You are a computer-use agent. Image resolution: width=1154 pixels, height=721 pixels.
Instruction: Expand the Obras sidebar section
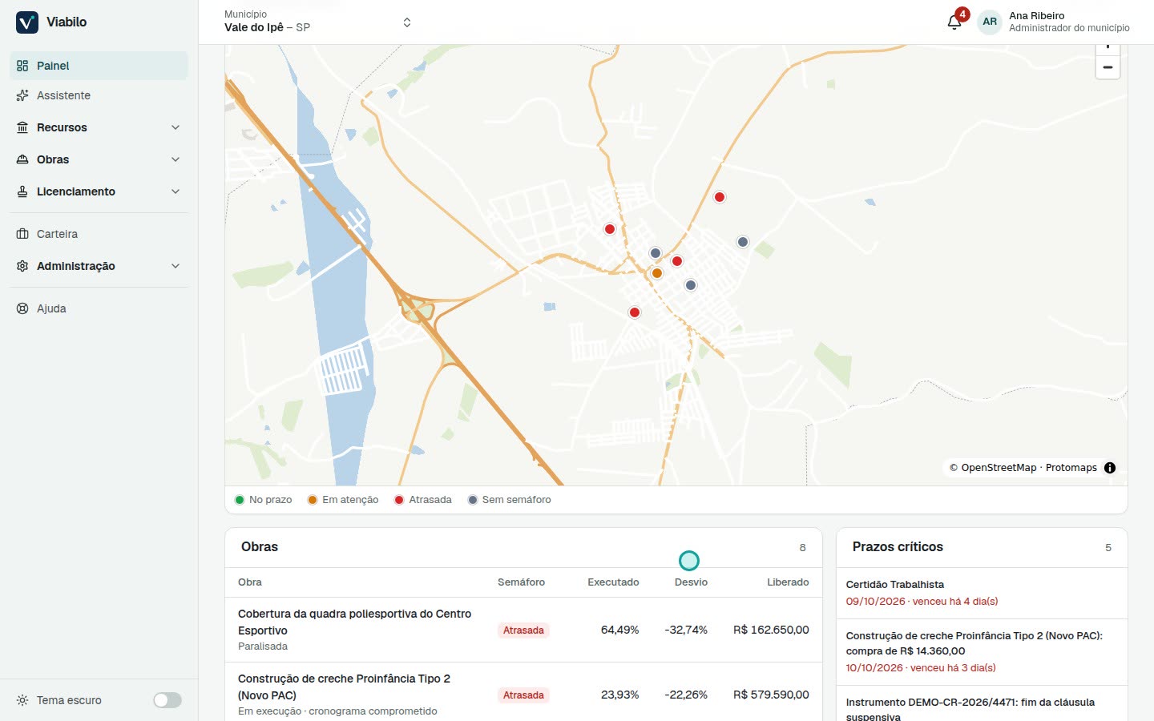click(x=99, y=159)
